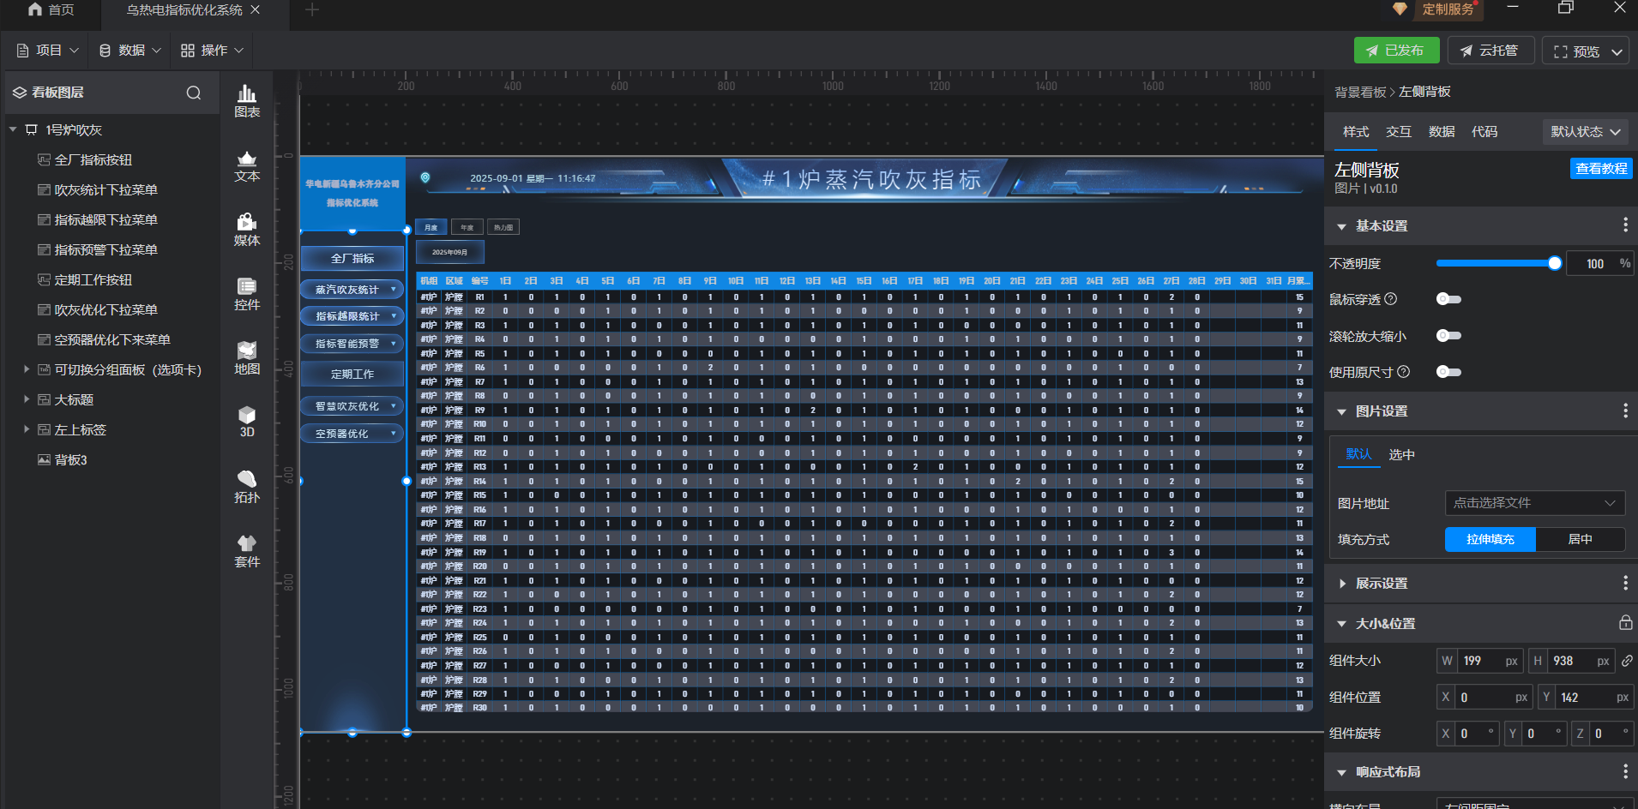Click the 控件 controls component icon

pyautogui.click(x=247, y=293)
